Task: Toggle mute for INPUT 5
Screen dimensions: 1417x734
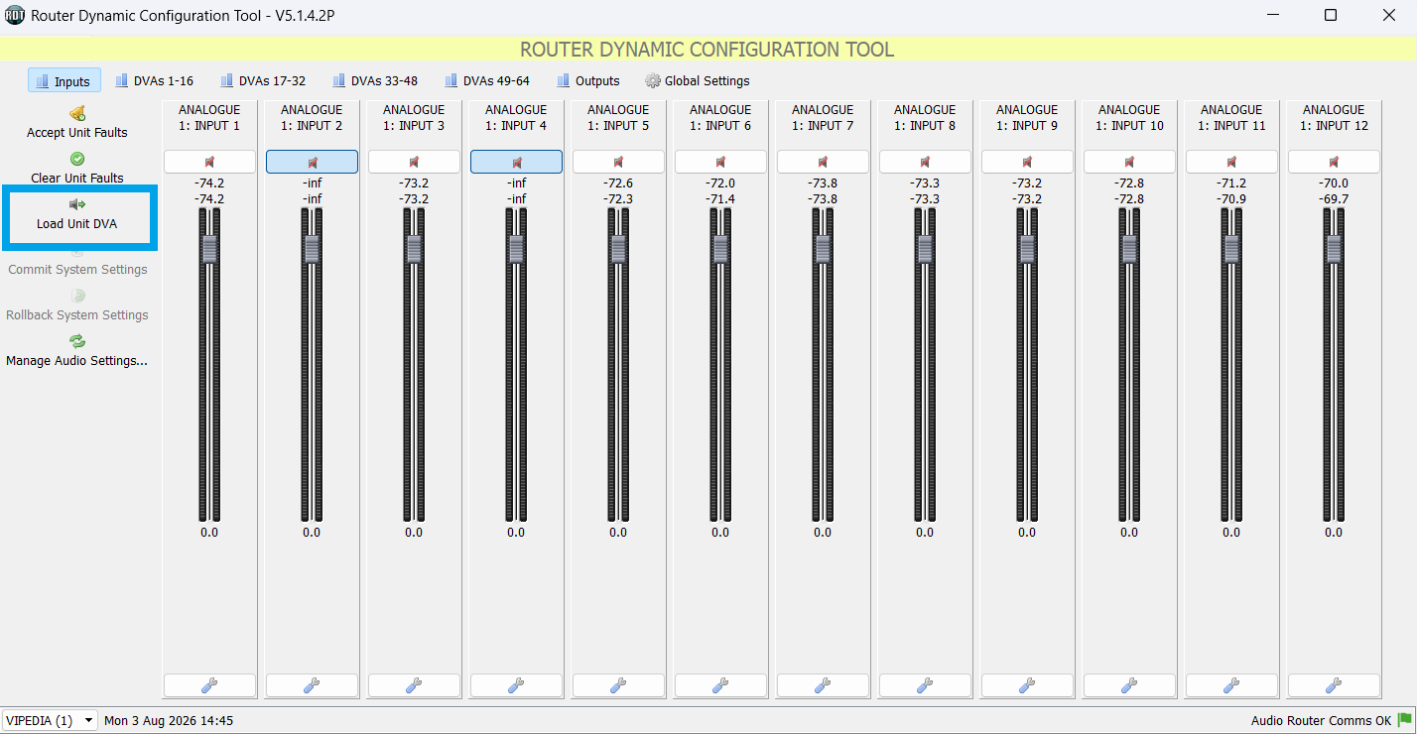Action: click(618, 162)
